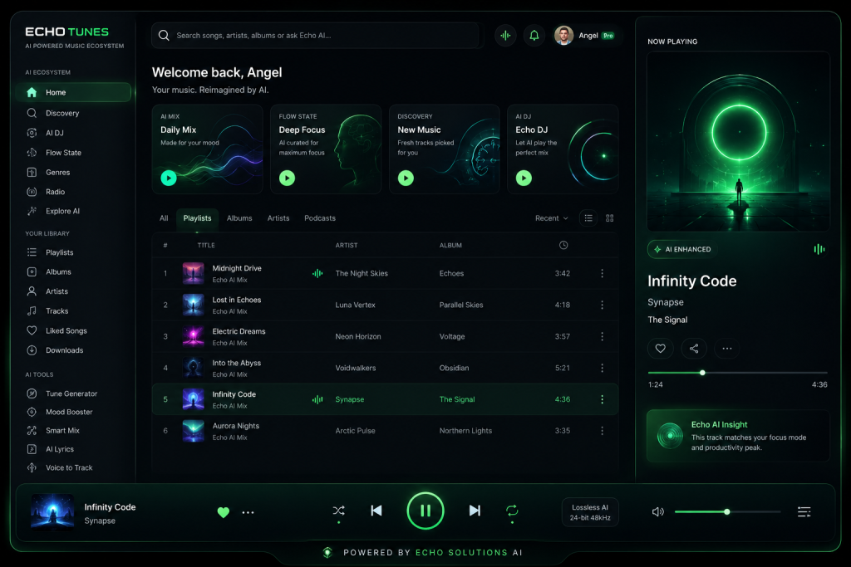Toggle the AI Enhanced badge
Image resolution: width=851 pixels, height=567 pixels.
(x=683, y=249)
